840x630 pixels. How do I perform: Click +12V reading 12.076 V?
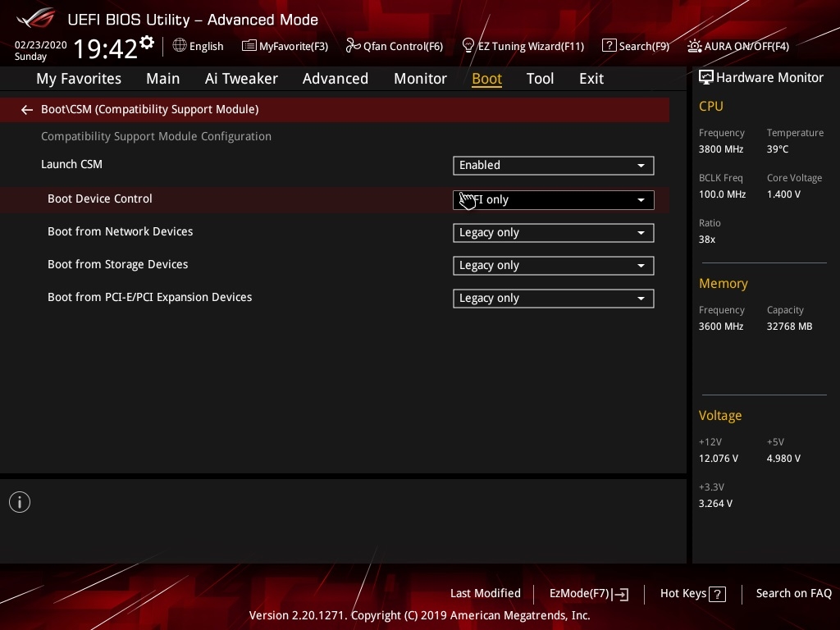[719, 459]
